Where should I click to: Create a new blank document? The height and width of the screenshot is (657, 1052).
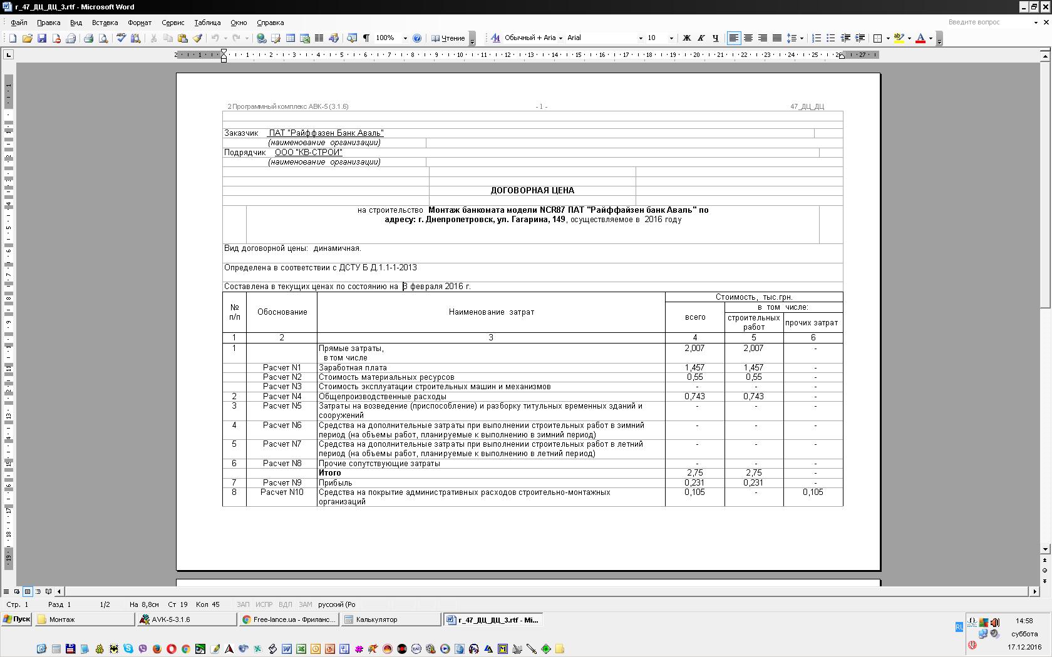tap(13, 38)
